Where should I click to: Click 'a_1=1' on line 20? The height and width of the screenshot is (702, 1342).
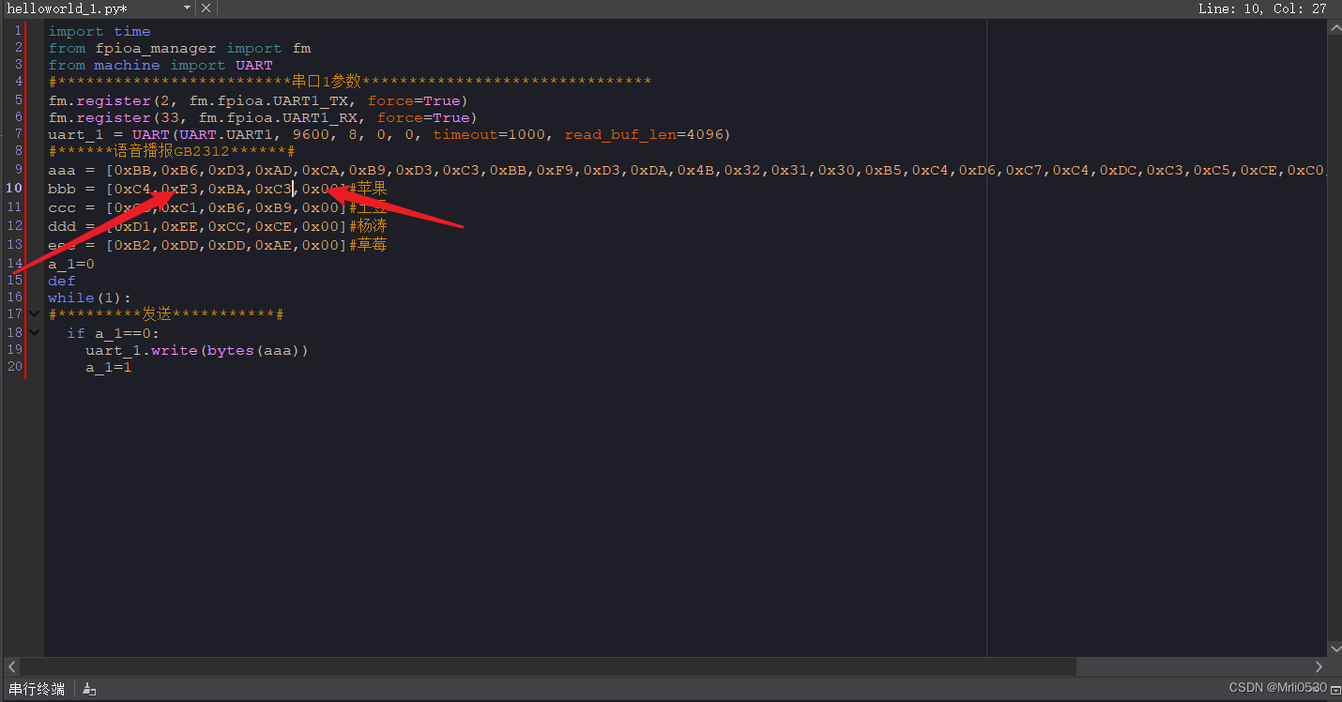pos(109,368)
